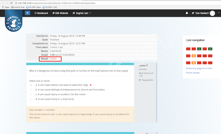Click the red incorrect X mark icon

point(91,85)
